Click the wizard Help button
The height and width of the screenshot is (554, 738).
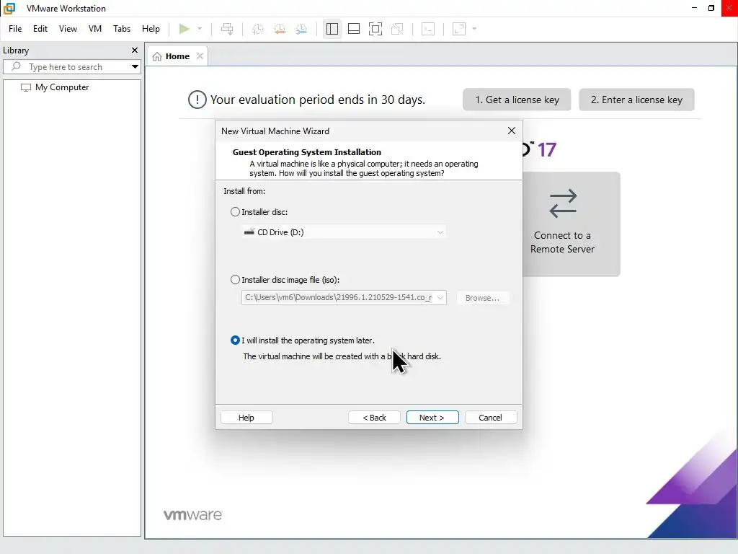tap(246, 418)
